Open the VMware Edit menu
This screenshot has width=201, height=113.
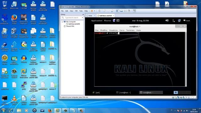(x=67, y=11)
